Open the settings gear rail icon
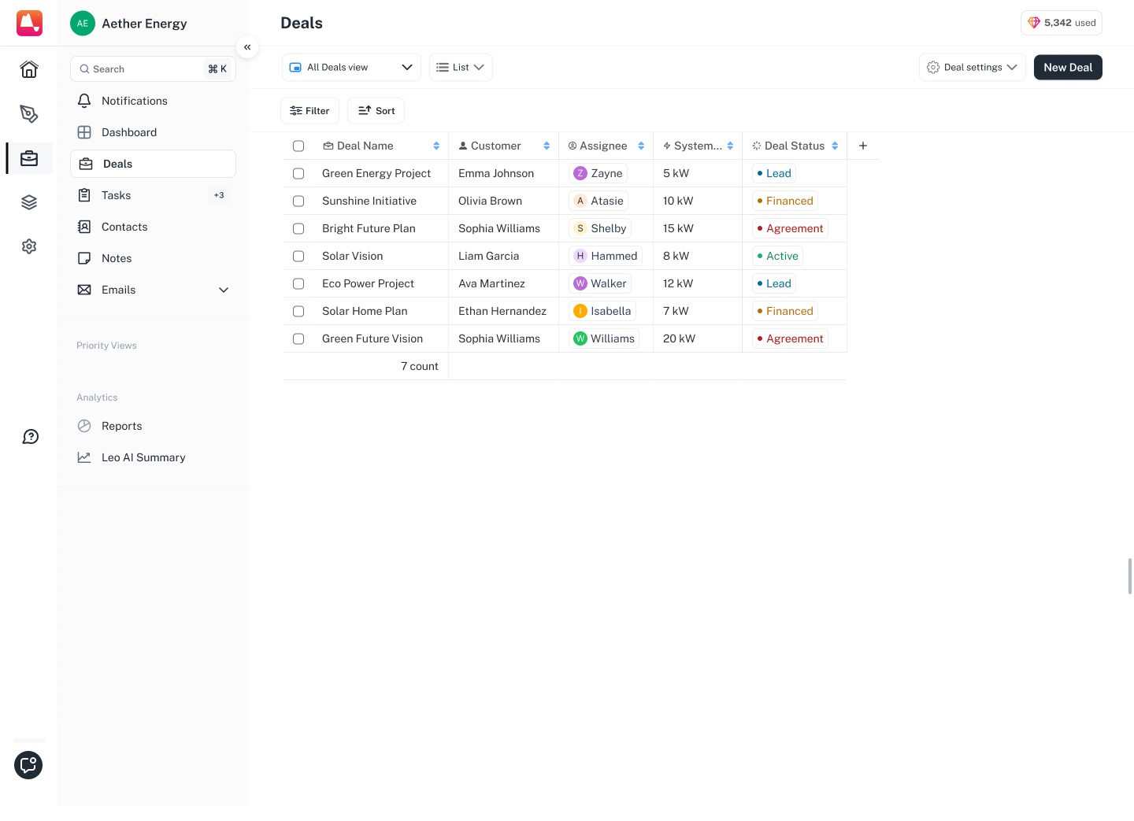Screen dimensions: 1134x821 29,246
